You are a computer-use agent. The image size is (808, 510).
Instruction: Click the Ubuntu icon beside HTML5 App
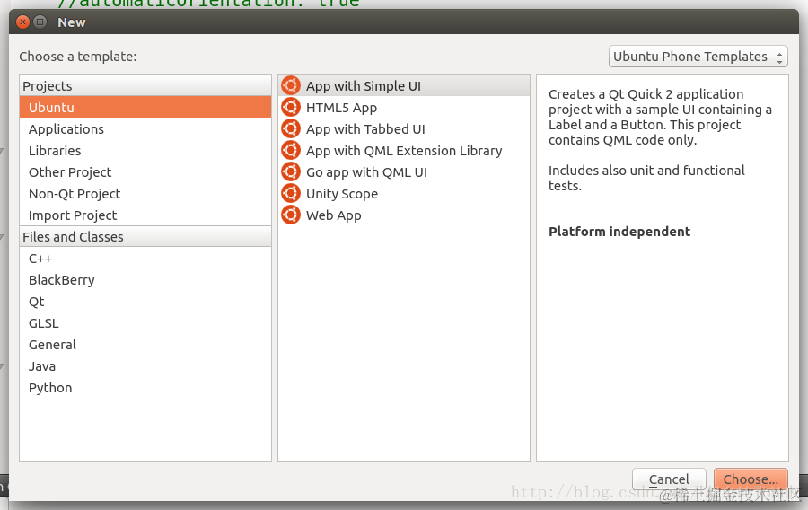(291, 107)
